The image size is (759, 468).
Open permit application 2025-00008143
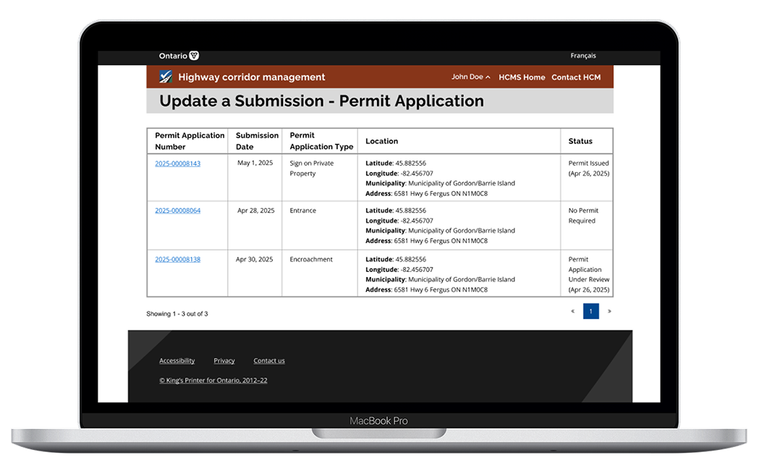pyautogui.click(x=178, y=163)
